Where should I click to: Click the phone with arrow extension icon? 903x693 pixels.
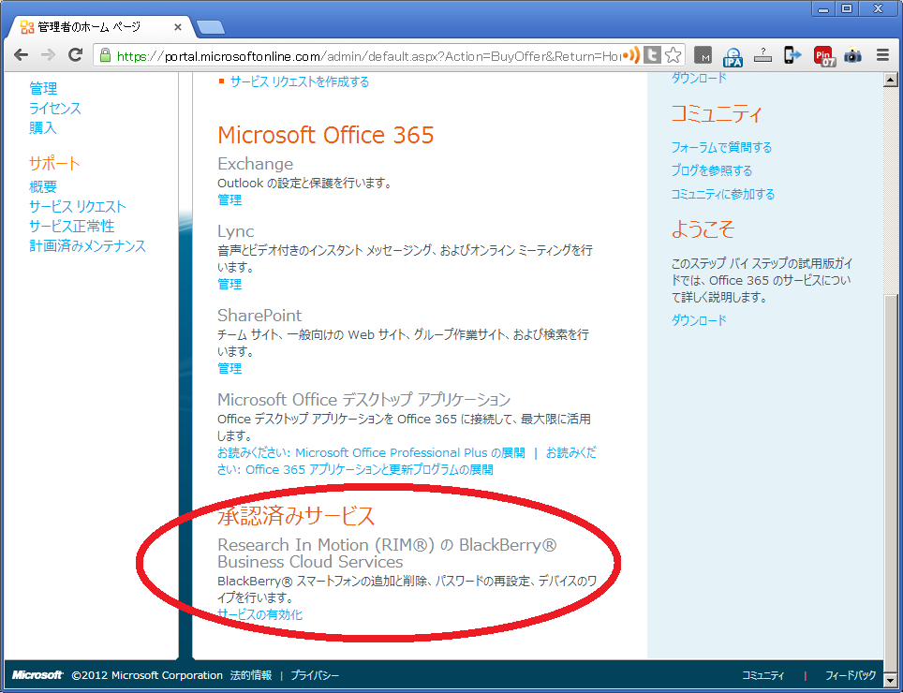click(792, 55)
